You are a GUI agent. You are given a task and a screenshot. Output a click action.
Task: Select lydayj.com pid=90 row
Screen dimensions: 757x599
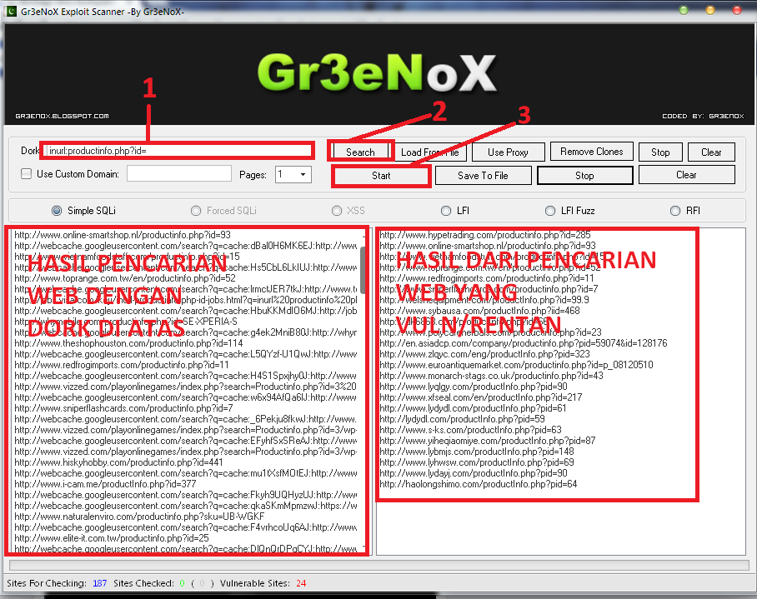click(x=474, y=473)
